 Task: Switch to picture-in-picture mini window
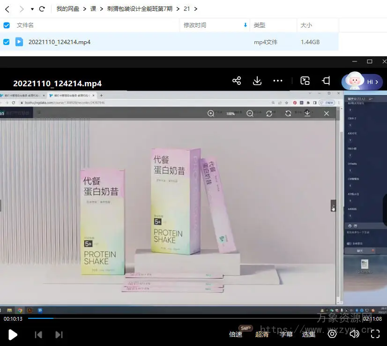[305, 81]
